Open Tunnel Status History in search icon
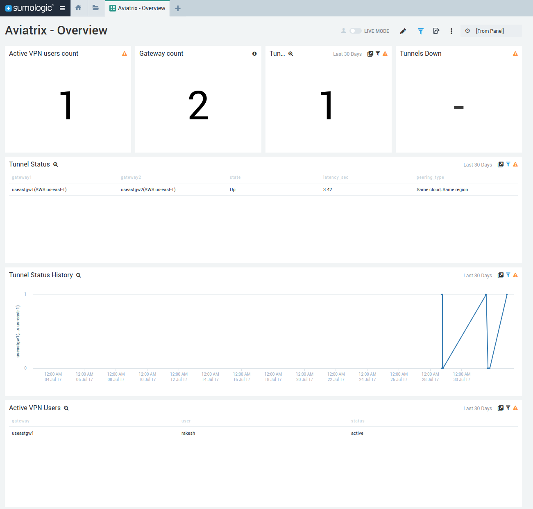Viewport: 533px width, 509px height. click(x=501, y=275)
